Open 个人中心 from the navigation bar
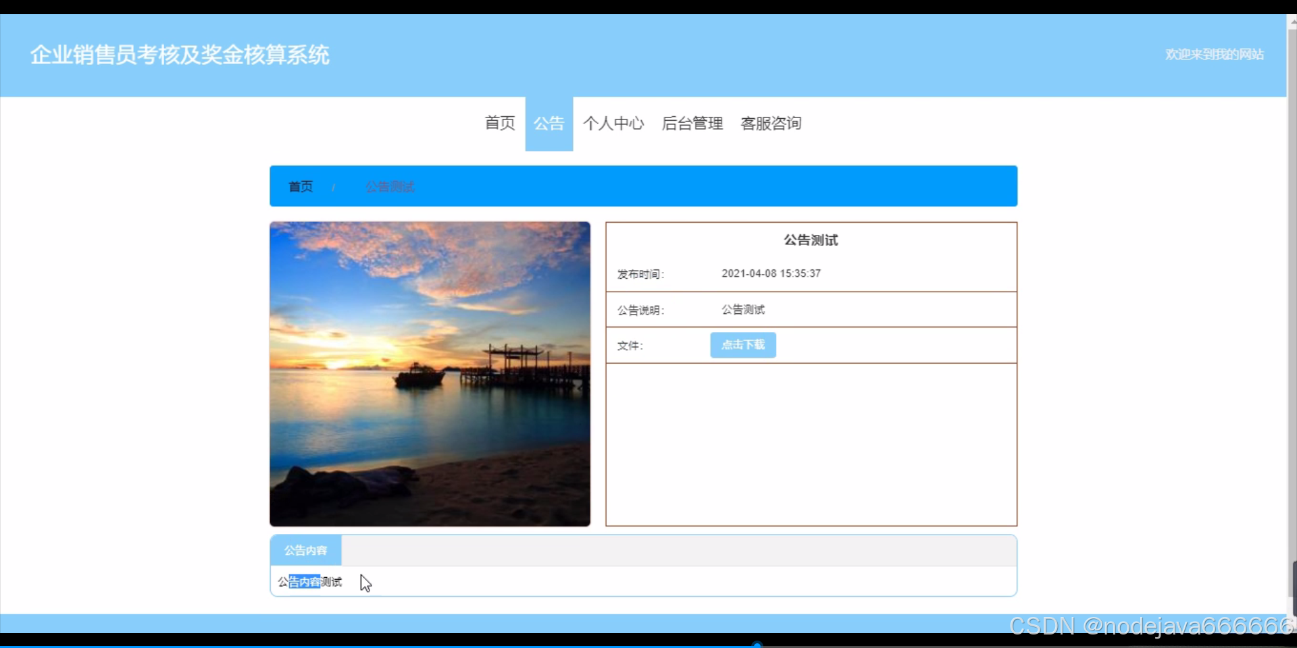Image resolution: width=1297 pixels, height=648 pixels. tap(613, 124)
